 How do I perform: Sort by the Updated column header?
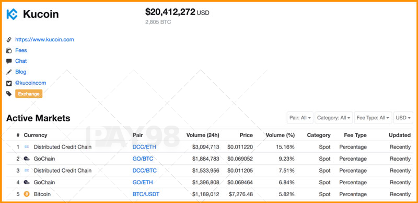[x=400, y=135]
